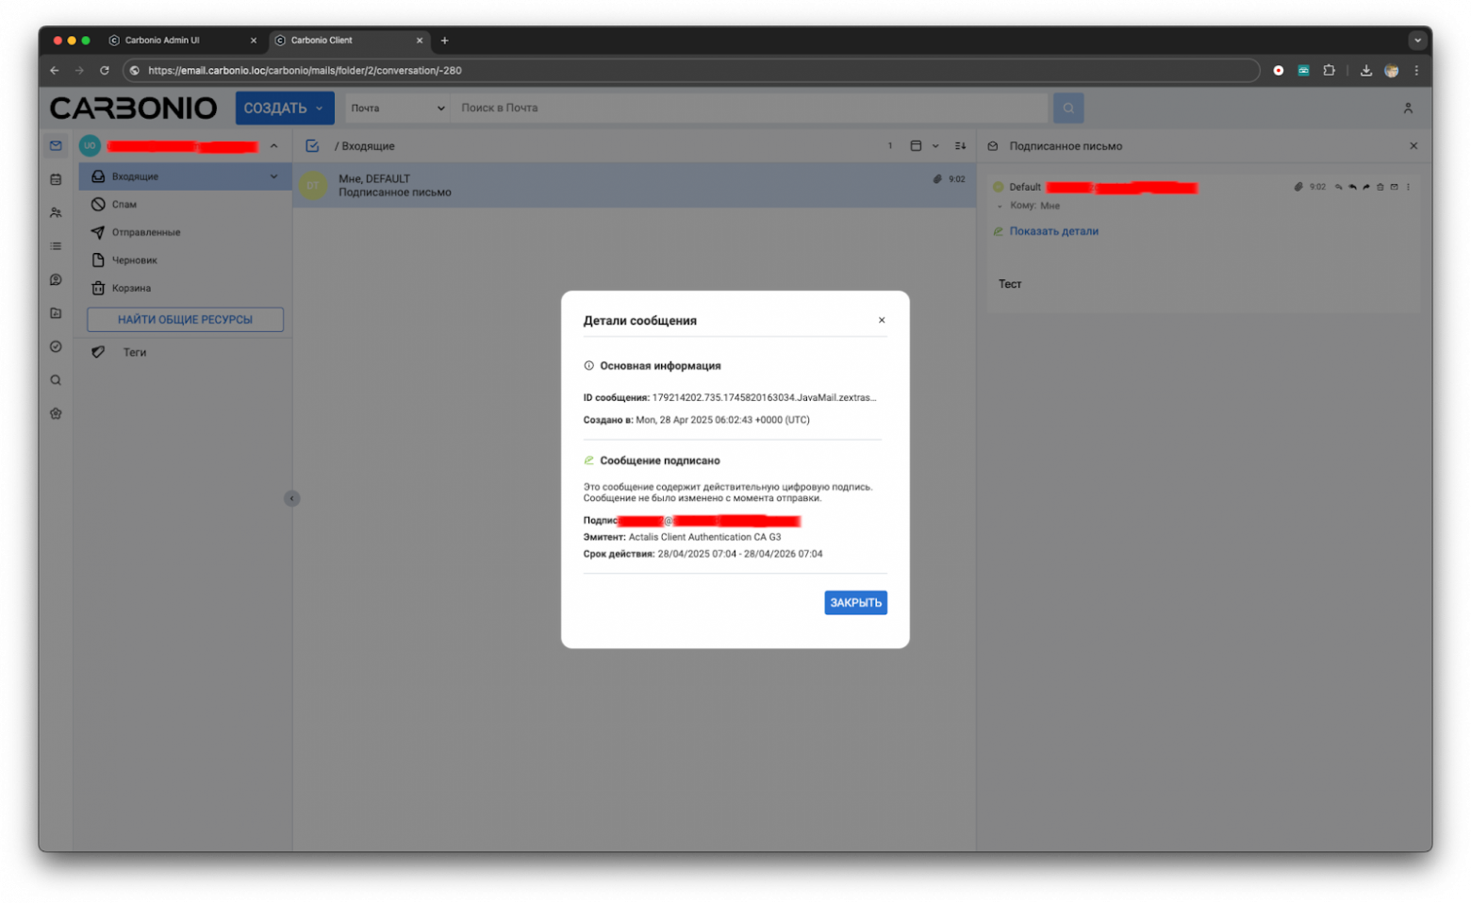Open Chrome extensions puzzle icon

click(1329, 71)
